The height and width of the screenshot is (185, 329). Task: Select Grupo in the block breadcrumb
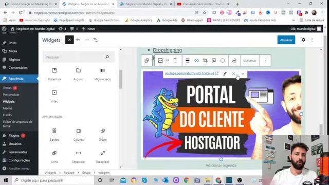pos(86,173)
